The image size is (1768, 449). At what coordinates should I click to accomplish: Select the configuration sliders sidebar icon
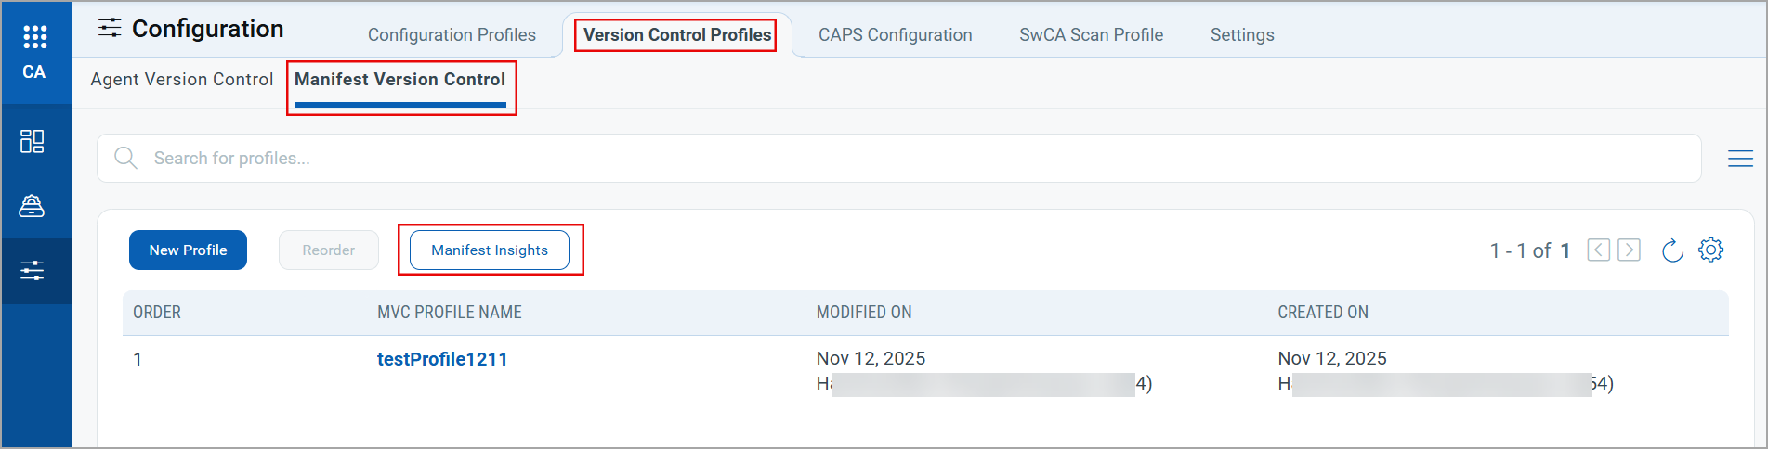tap(33, 271)
